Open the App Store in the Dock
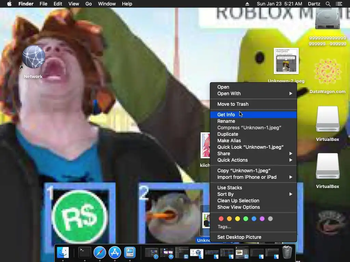The image size is (350, 262). pyautogui.click(x=115, y=252)
